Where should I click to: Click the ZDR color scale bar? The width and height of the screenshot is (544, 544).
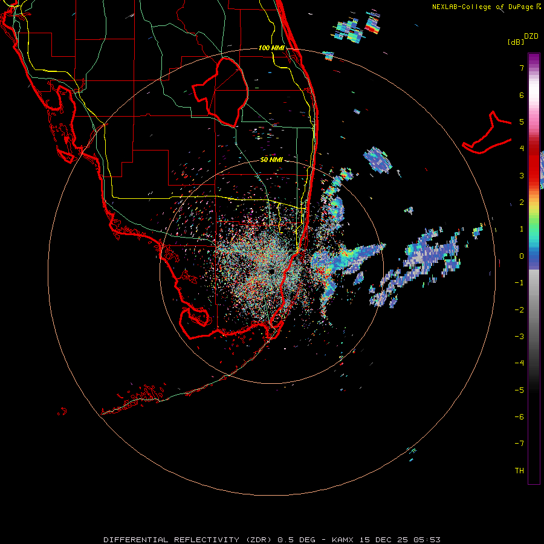pyautogui.click(x=534, y=269)
